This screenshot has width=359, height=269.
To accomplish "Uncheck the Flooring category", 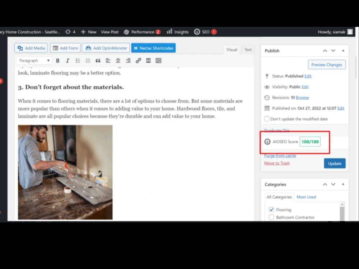I will (271, 209).
